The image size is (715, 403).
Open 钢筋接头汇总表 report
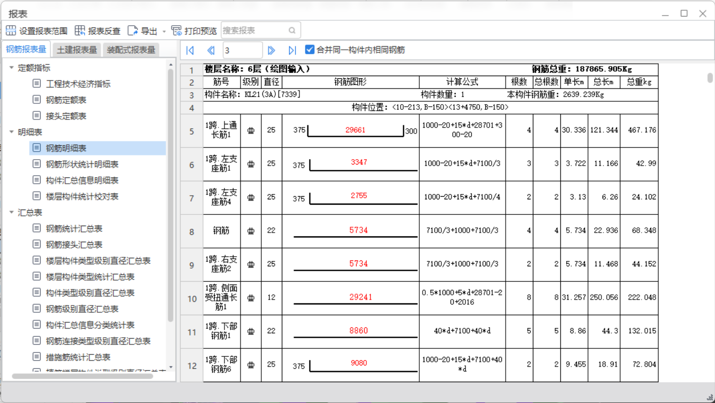[x=74, y=245]
